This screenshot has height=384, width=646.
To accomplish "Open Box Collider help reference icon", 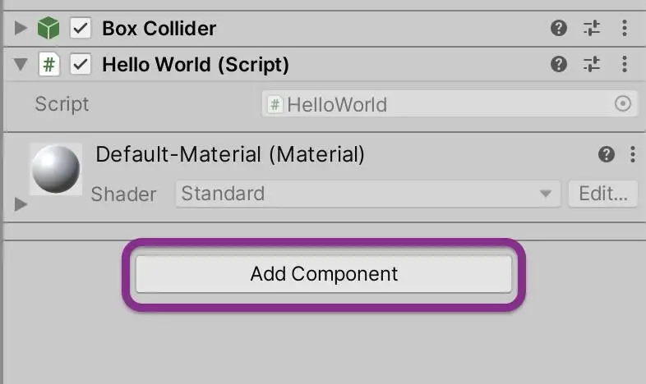I will (559, 29).
